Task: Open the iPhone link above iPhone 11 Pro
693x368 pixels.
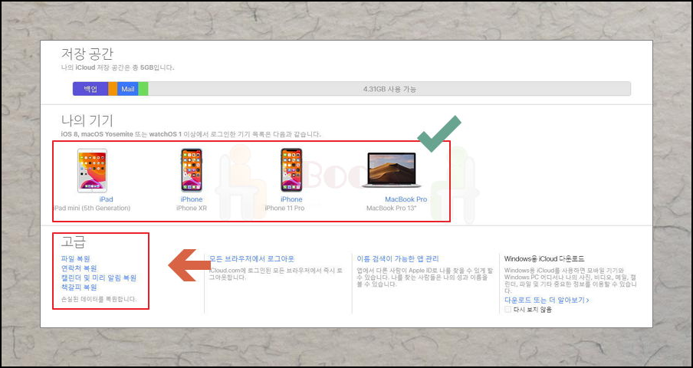Action: click(291, 199)
